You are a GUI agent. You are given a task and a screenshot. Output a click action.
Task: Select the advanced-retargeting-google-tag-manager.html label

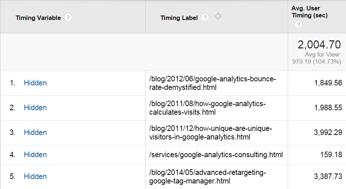208,177
